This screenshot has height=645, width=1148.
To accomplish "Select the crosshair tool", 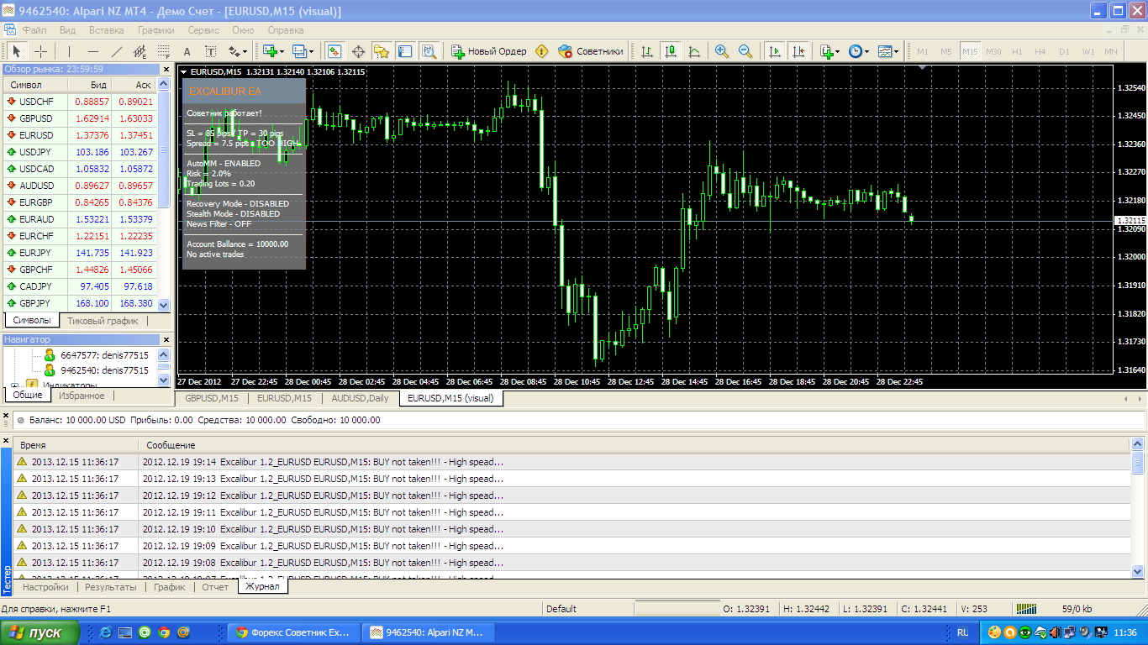I will point(40,51).
